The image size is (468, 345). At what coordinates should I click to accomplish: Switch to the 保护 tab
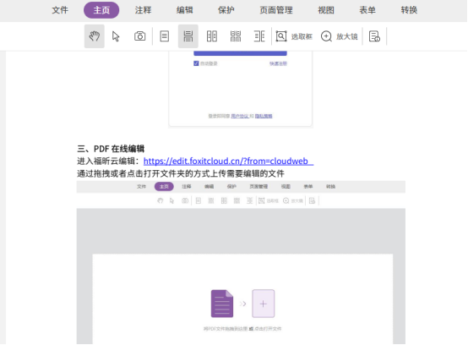[226, 10]
